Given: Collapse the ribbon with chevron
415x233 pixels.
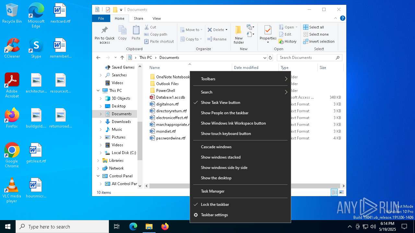Looking at the screenshot, I should 336,18.
